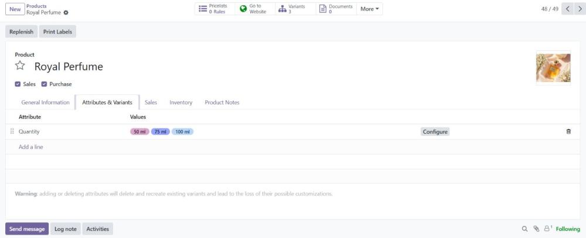Open the Product Notes tab

point(222,103)
